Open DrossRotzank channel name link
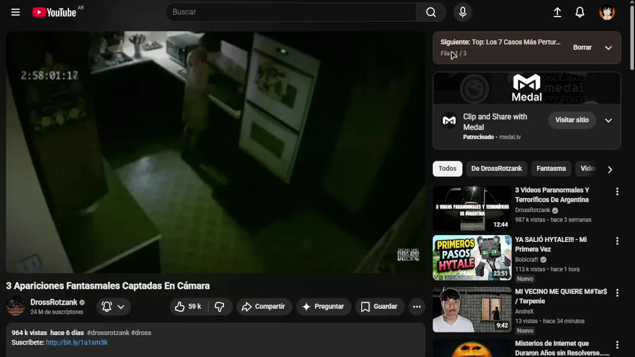635x357 pixels. pos(54,302)
